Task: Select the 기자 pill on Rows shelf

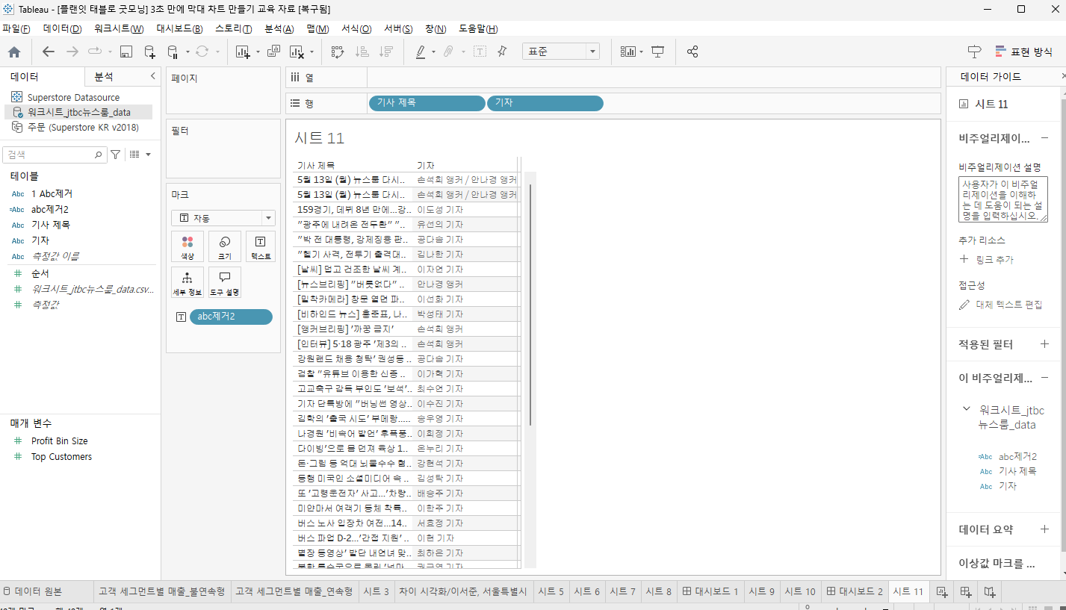Action: [x=545, y=103]
